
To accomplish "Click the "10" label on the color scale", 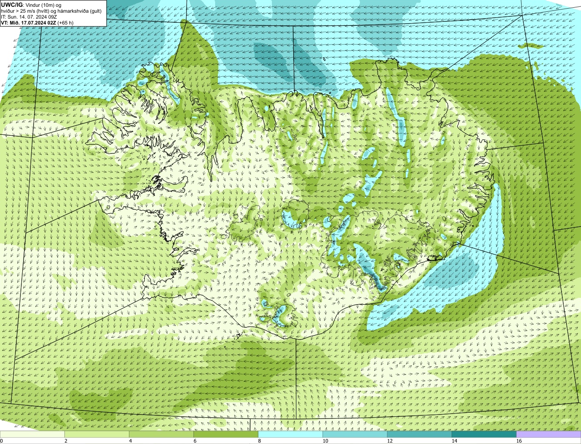I will pyautogui.click(x=325, y=441).
